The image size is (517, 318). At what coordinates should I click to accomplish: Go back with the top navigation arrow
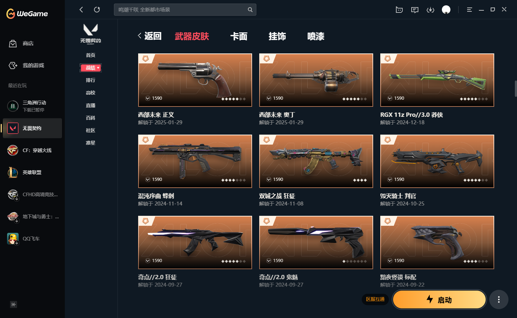pyautogui.click(x=81, y=10)
